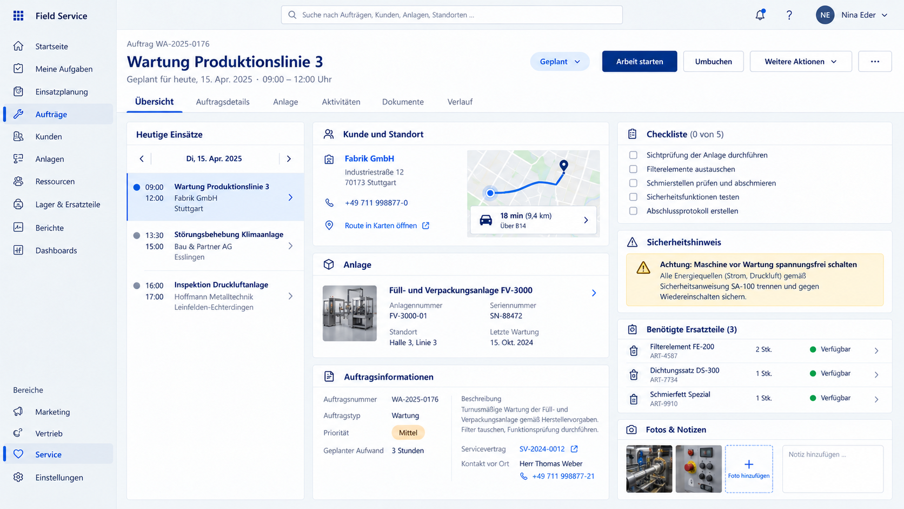The image size is (904, 509).
Task: Click the map destination pin
Action: coord(563,166)
